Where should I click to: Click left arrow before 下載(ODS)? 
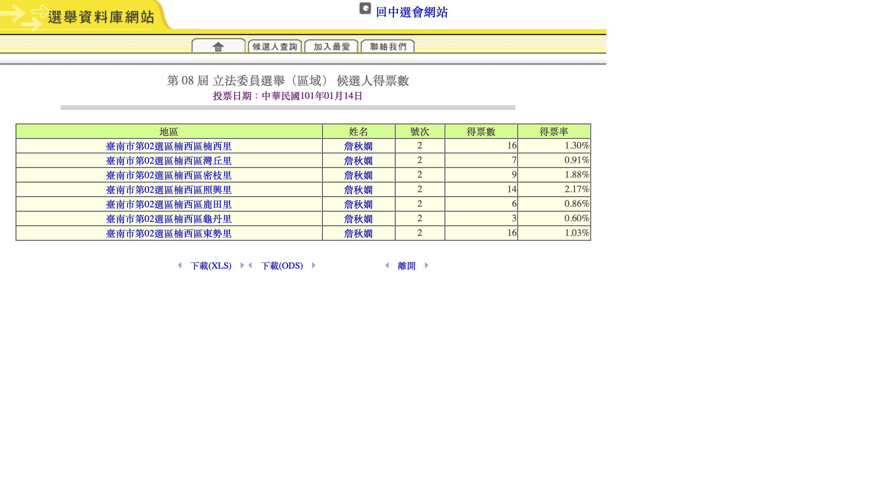tap(250, 266)
